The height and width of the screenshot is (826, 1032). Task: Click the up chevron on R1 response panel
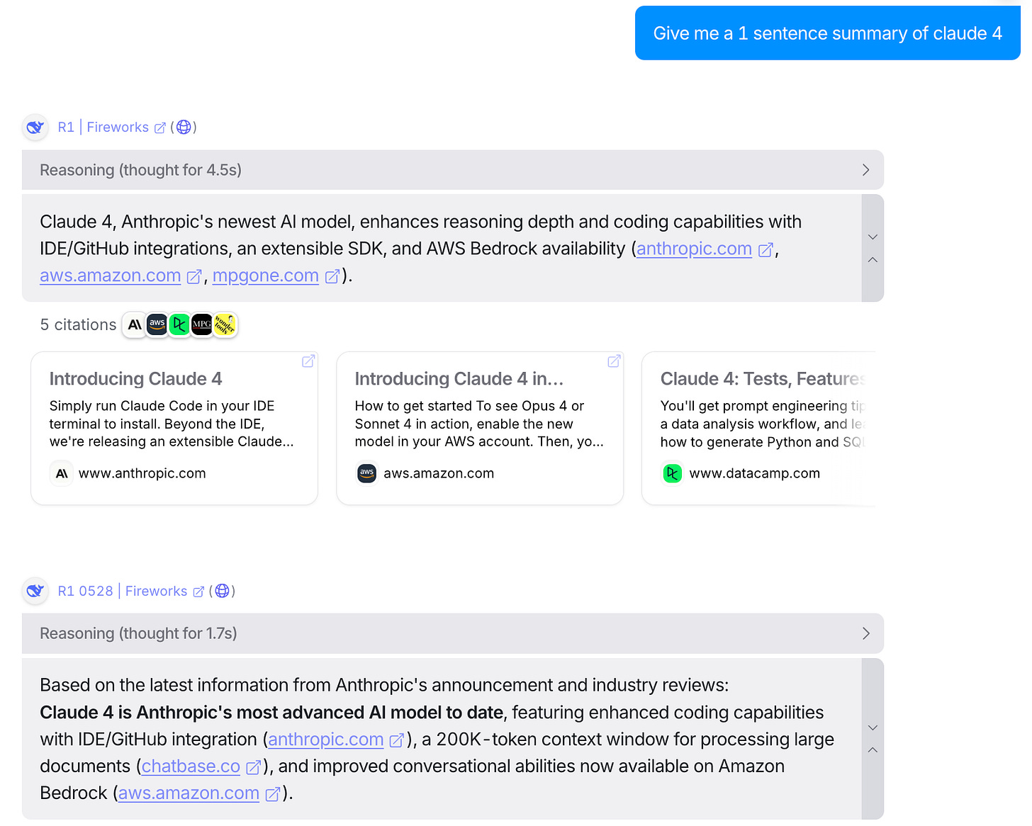873,260
